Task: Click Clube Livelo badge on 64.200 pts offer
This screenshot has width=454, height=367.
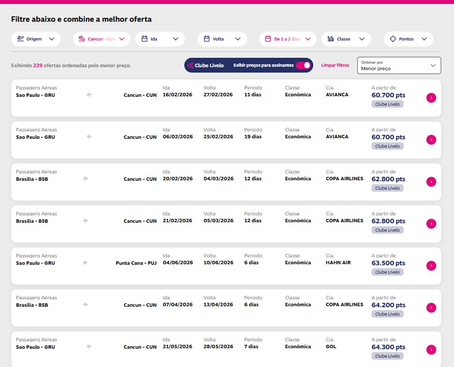Action: coord(387,314)
